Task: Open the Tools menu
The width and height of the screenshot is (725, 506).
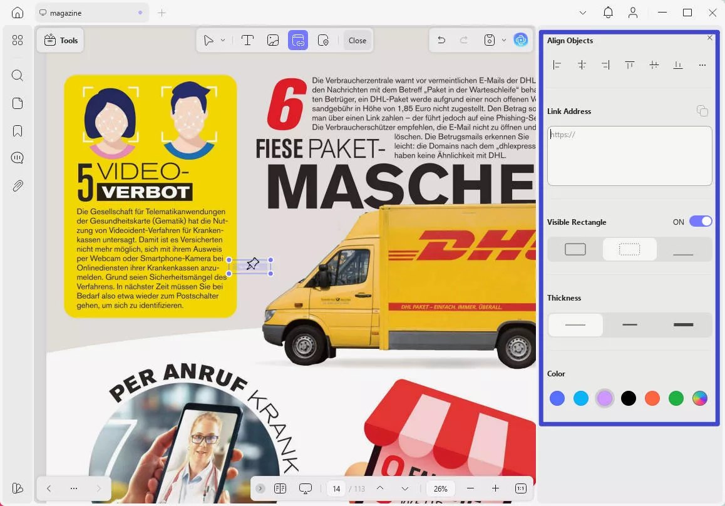Action: (61, 40)
